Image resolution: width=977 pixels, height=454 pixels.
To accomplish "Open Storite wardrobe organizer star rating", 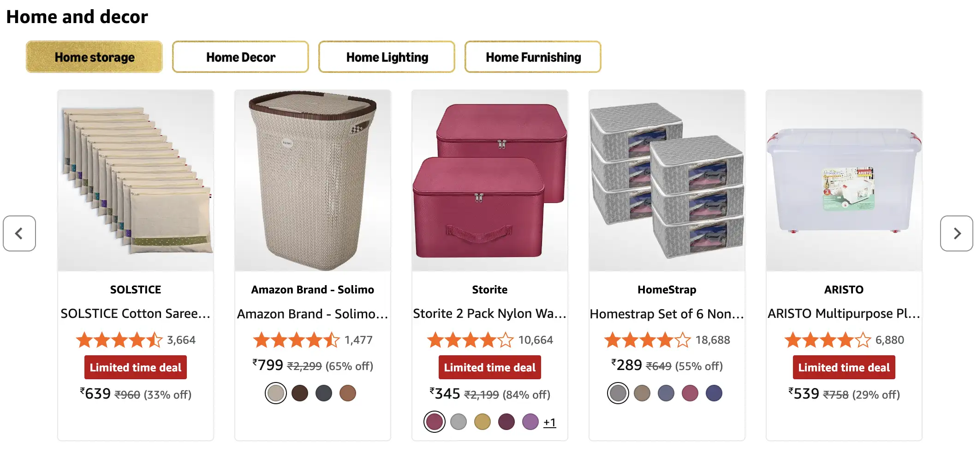I will [471, 340].
